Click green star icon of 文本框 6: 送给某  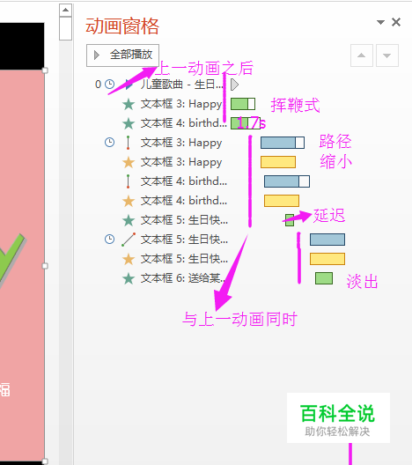[x=129, y=278]
